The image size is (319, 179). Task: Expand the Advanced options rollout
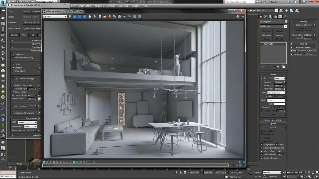pos(303,47)
